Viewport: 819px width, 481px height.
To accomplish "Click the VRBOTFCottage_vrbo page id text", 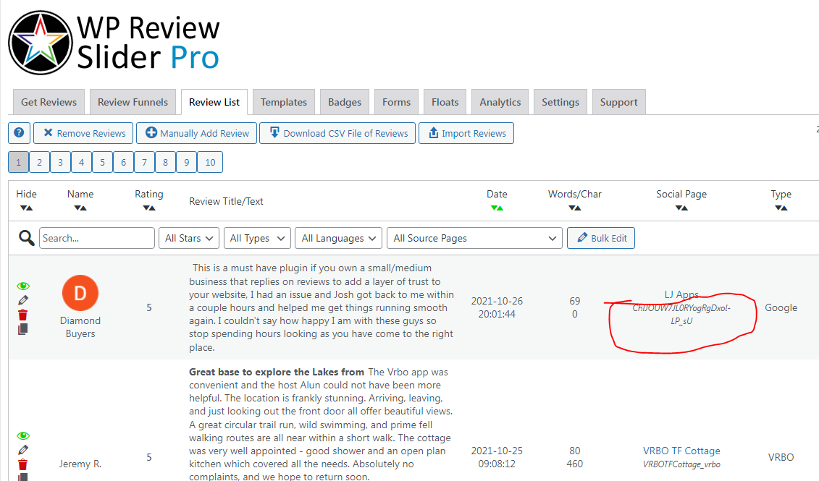I will coord(681,464).
